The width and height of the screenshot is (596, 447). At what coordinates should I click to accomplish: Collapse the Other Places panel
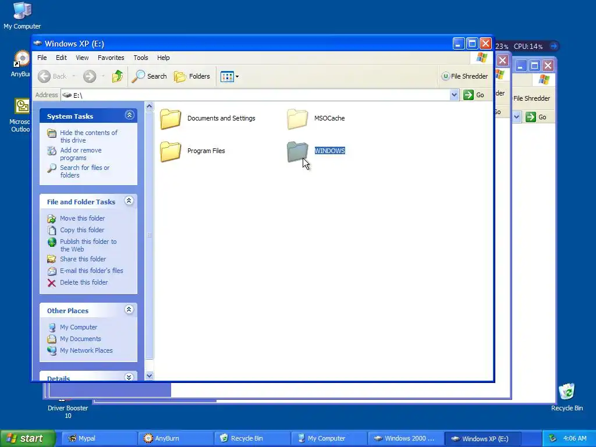[129, 310]
